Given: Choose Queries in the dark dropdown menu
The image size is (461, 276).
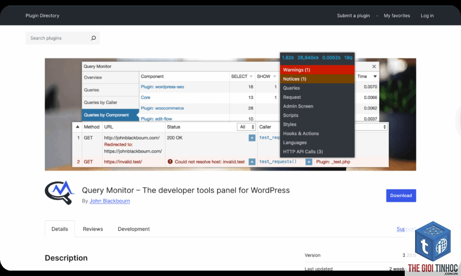Looking at the screenshot, I should [317, 88].
